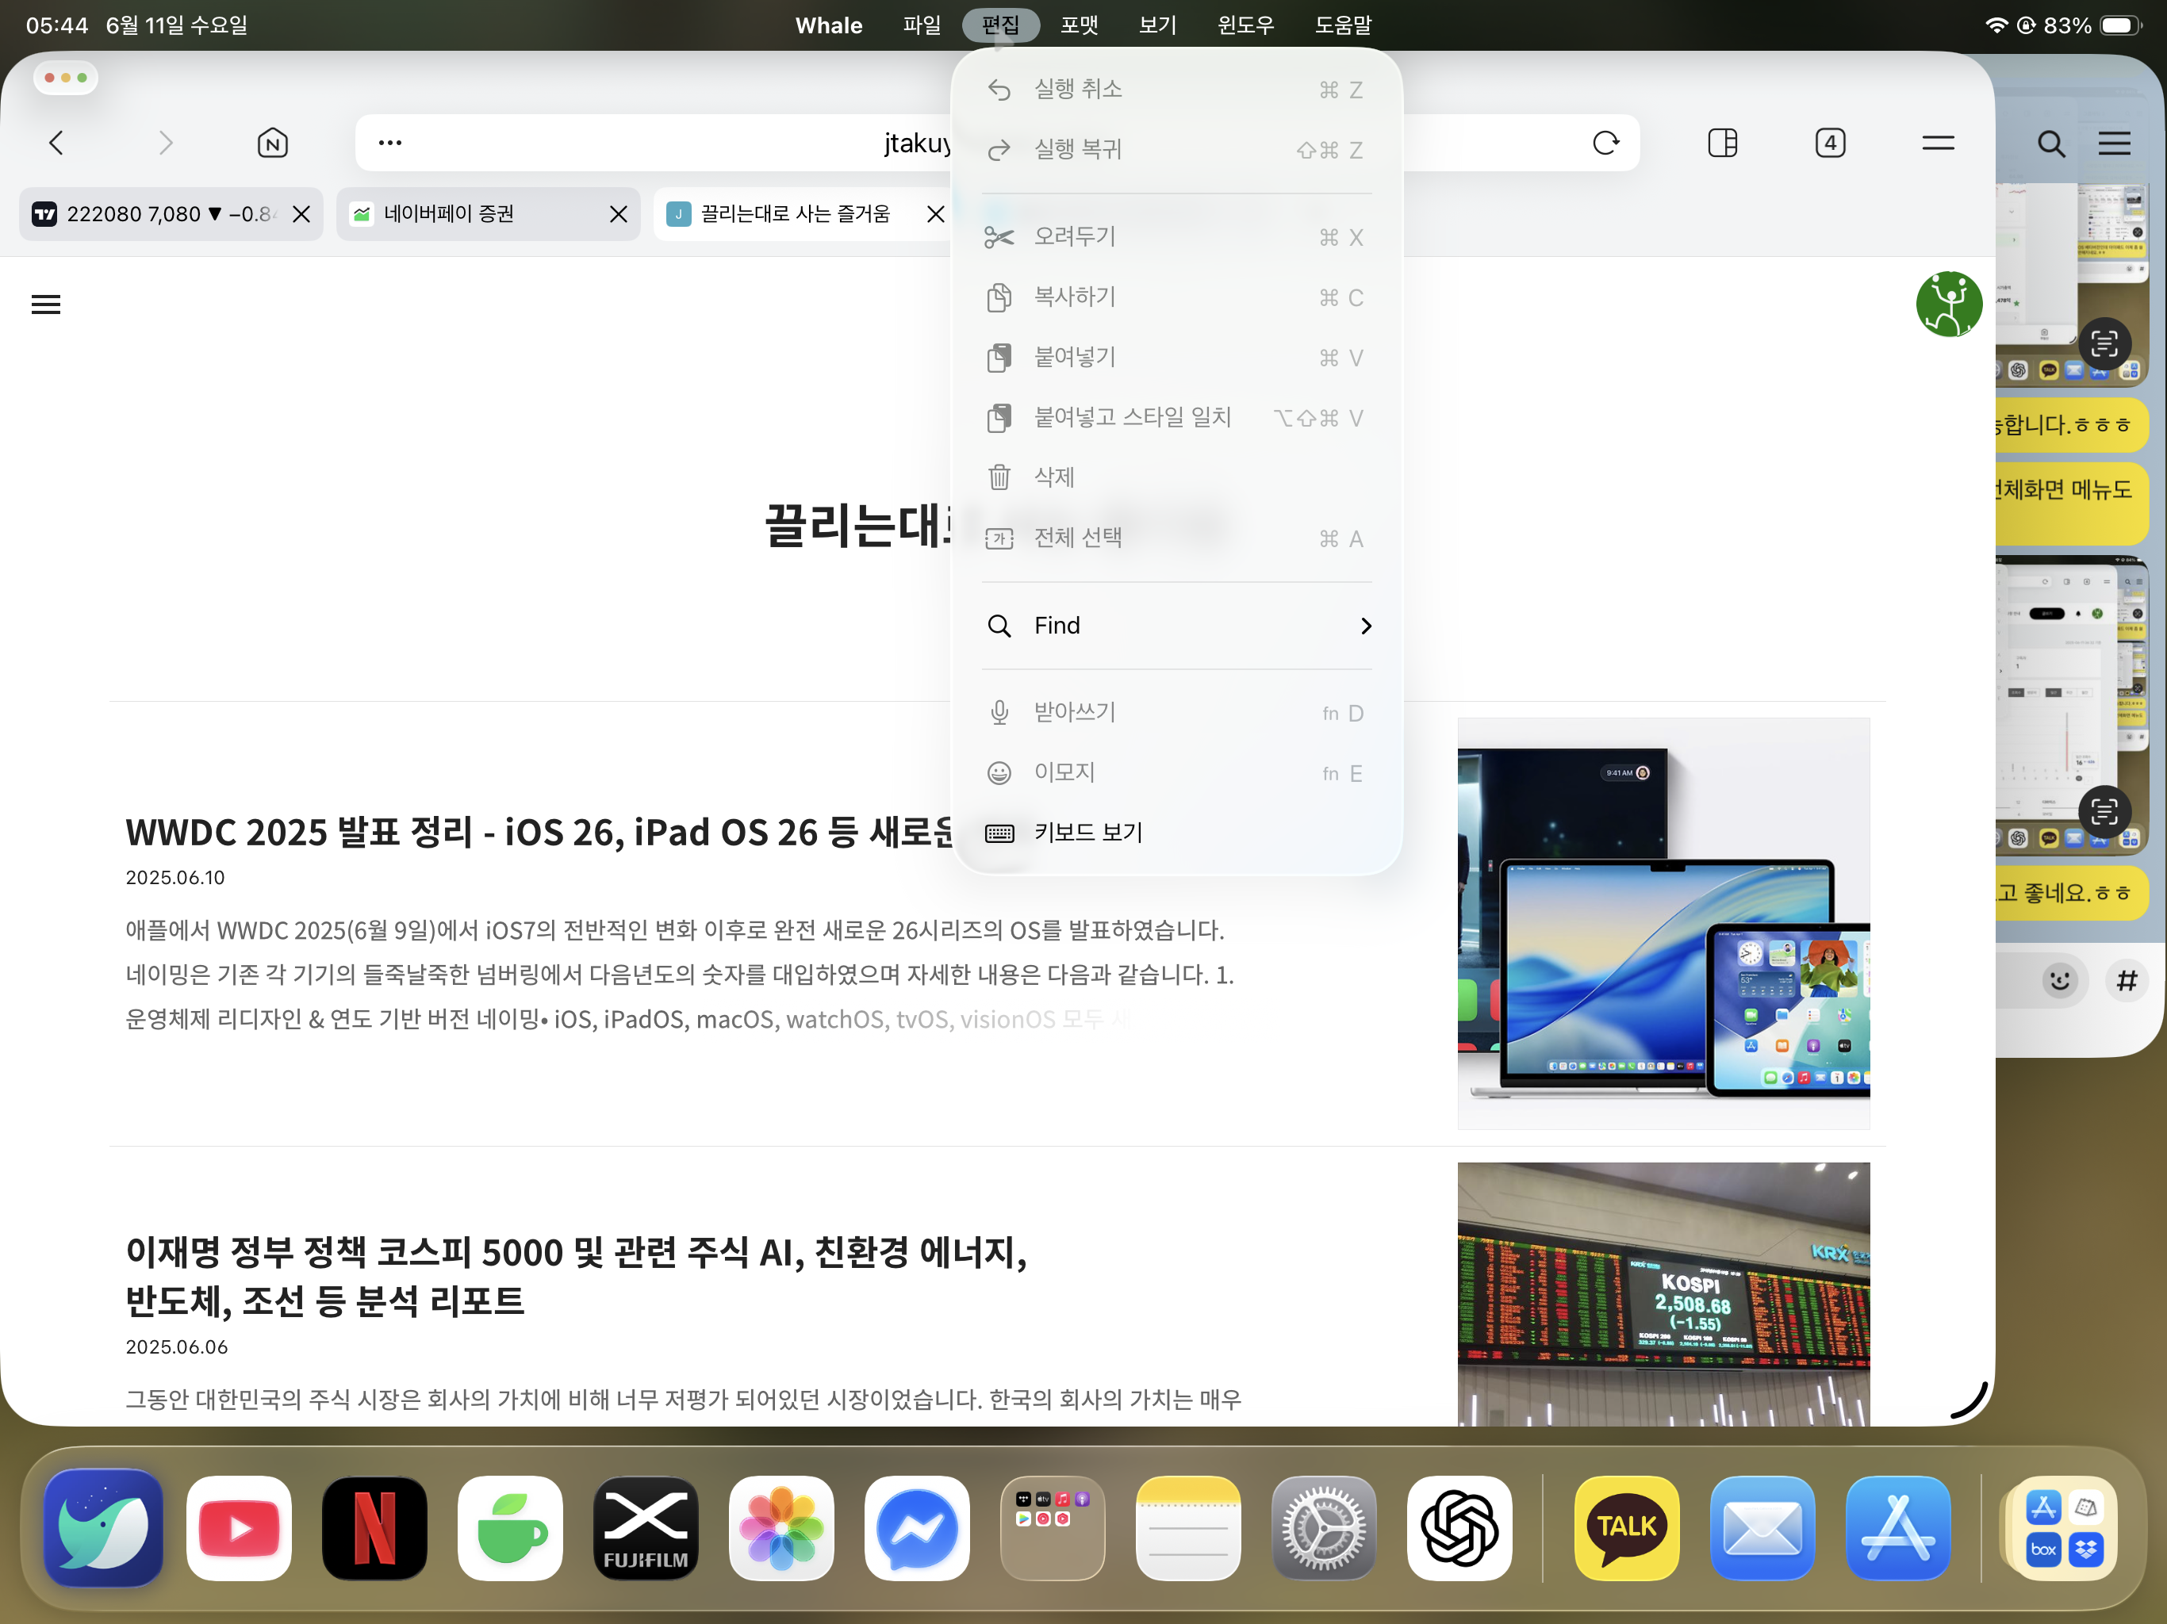This screenshot has width=2167, height=1624.
Task: Click the WWDC article device thumbnail
Action: click(1663, 923)
